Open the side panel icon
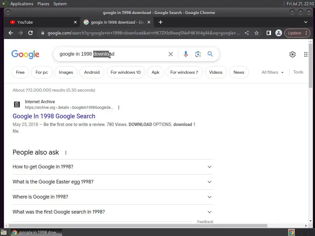Image resolution: width=315 pixels, height=236 pixels. click(269, 33)
